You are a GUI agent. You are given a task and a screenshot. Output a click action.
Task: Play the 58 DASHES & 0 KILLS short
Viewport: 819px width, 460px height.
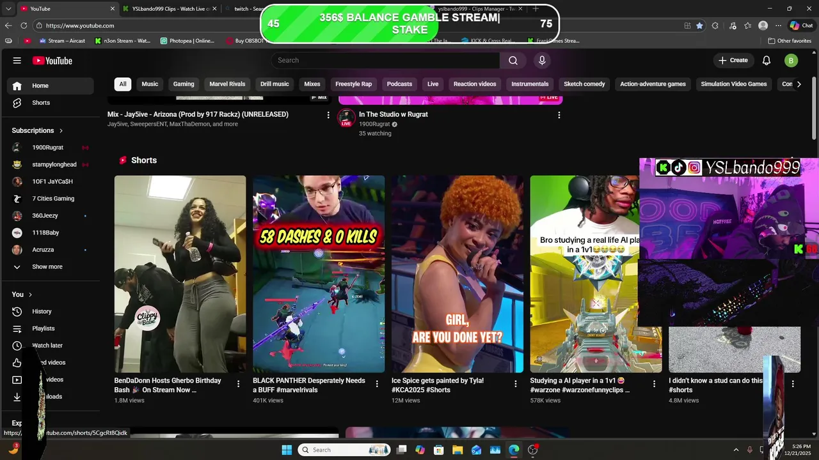(319, 274)
